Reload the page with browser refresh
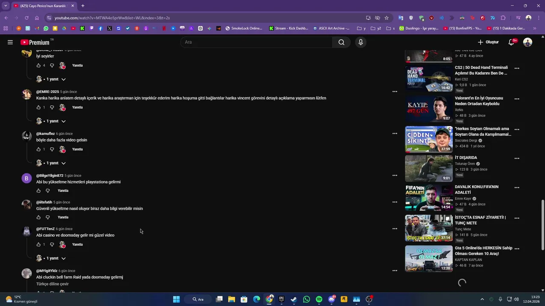This screenshot has width=545, height=306. pyautogui.click(x=26, y=18)
